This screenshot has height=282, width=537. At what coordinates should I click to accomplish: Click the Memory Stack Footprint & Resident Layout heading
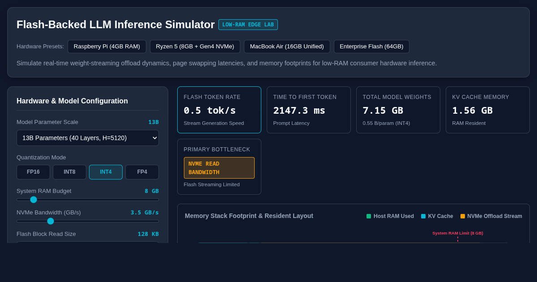pos(249,216)
